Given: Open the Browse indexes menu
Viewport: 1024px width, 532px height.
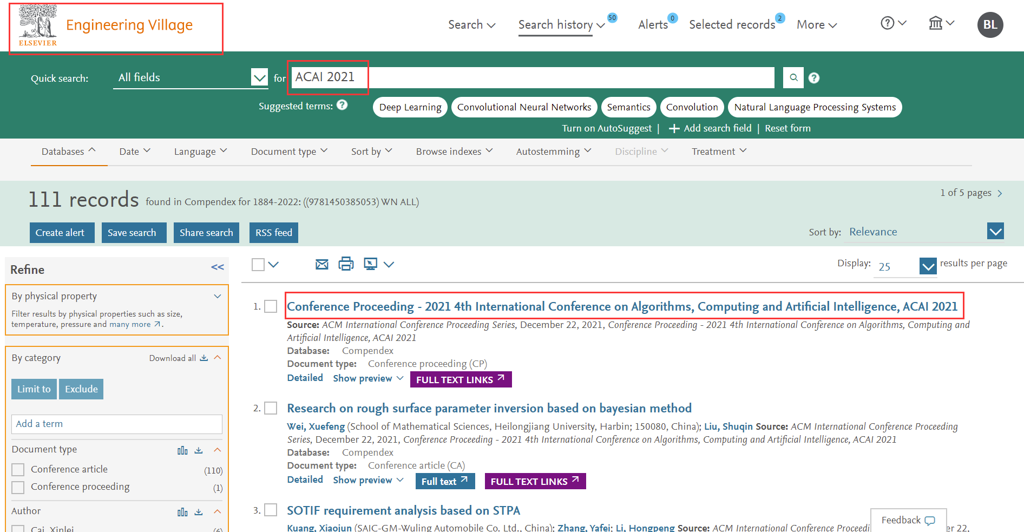Looking at the screenshot, I should [455, 152].
